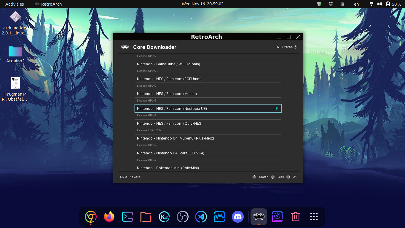Screen dimensions: 405x228
Task: Open Visual Studio Code from the dock
Action: (x=201, y=217)
